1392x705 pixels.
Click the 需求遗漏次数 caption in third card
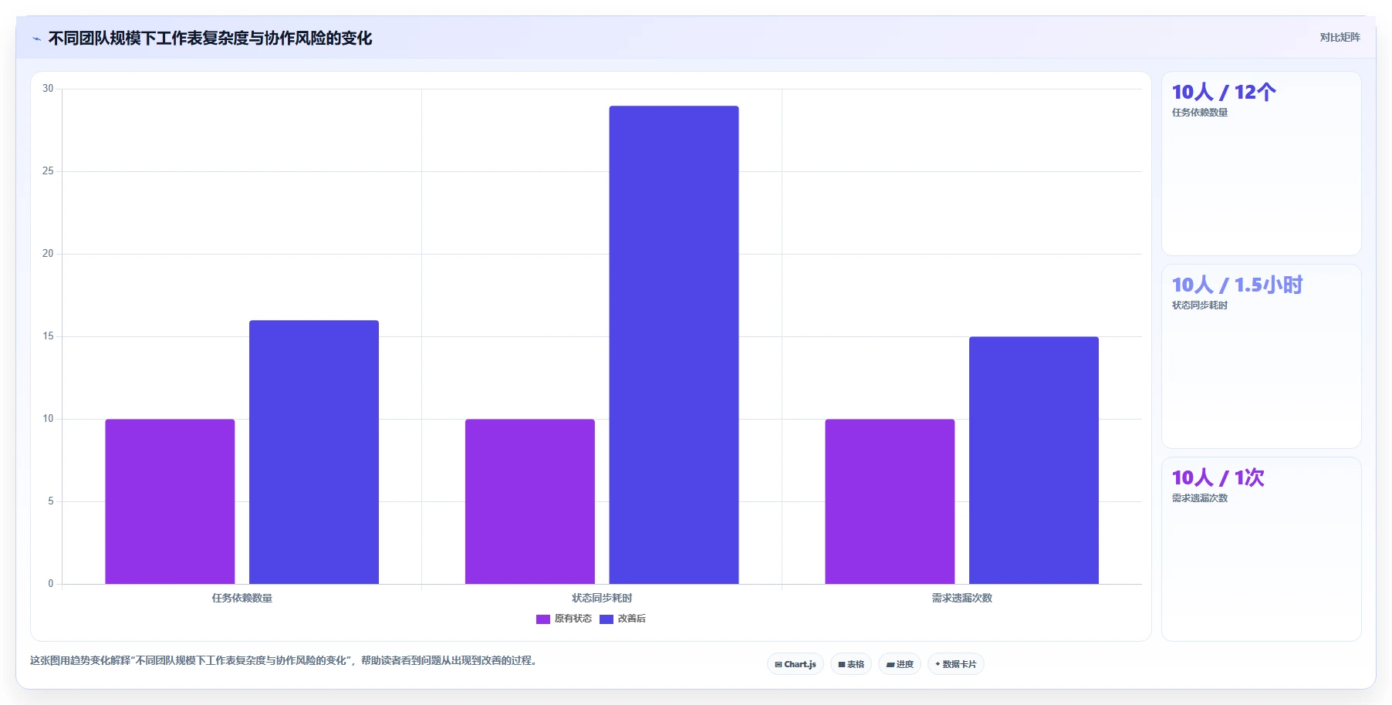tap(1200, 498)
